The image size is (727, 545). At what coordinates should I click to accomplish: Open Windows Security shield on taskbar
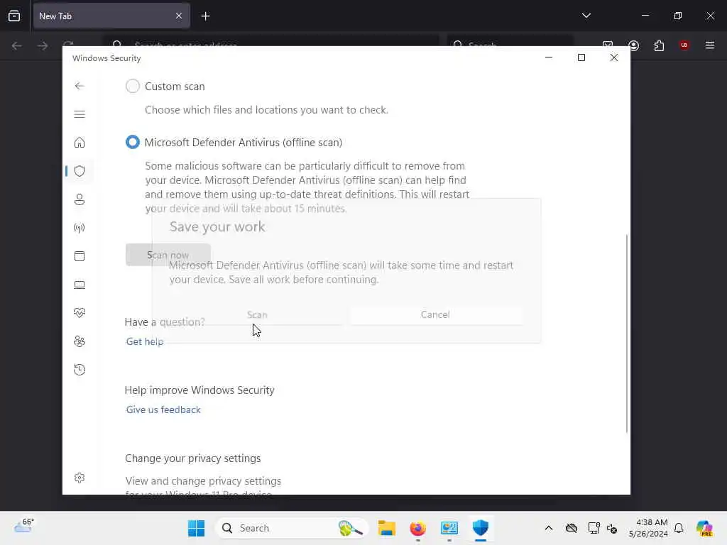[481, 528]
